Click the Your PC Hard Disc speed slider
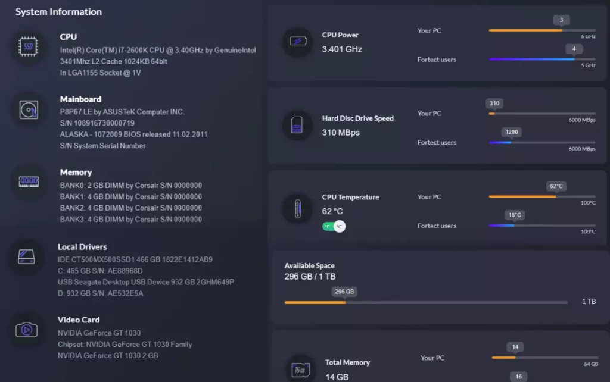The height and width of the screenshot is (382, 610). pyautogui.click(x=542, y=114)
